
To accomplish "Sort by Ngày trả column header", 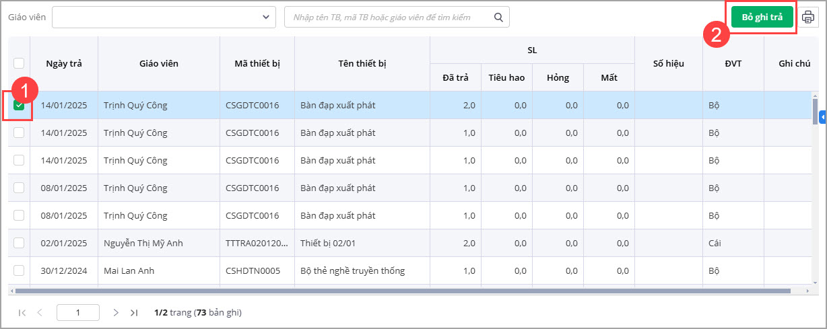I will [x=64, y=64].
